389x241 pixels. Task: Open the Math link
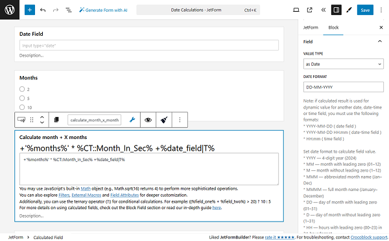[86, 188]
